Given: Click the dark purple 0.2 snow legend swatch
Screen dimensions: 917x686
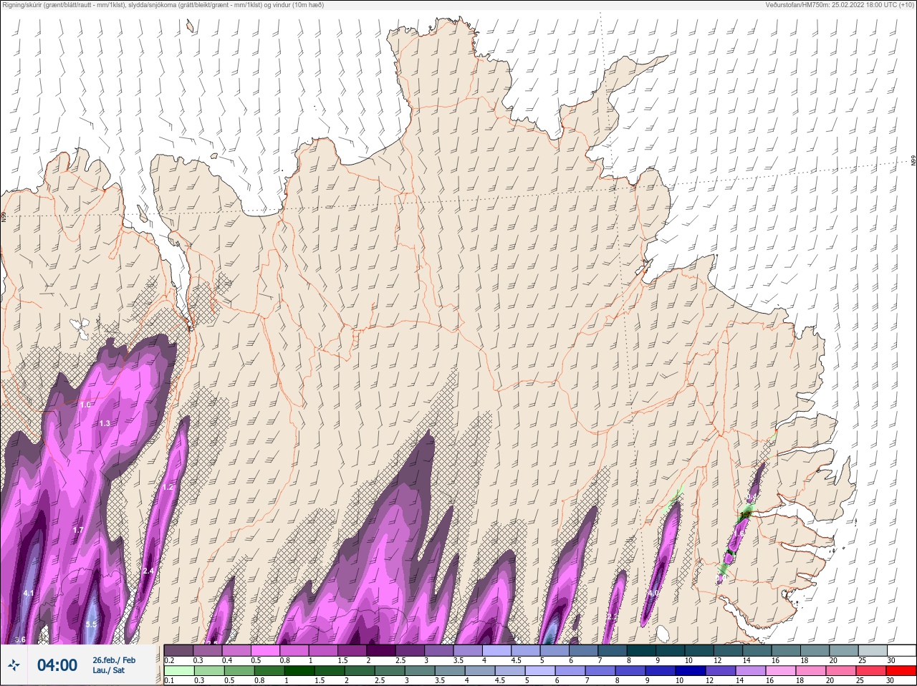Looking at the screenshot, I should pyautogui.click(x=178, y=650).
